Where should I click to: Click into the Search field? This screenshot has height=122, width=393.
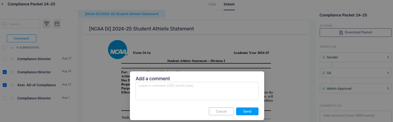[21, 24]
